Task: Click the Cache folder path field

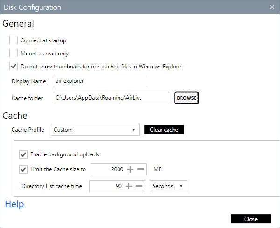Action: coord(111,98)
